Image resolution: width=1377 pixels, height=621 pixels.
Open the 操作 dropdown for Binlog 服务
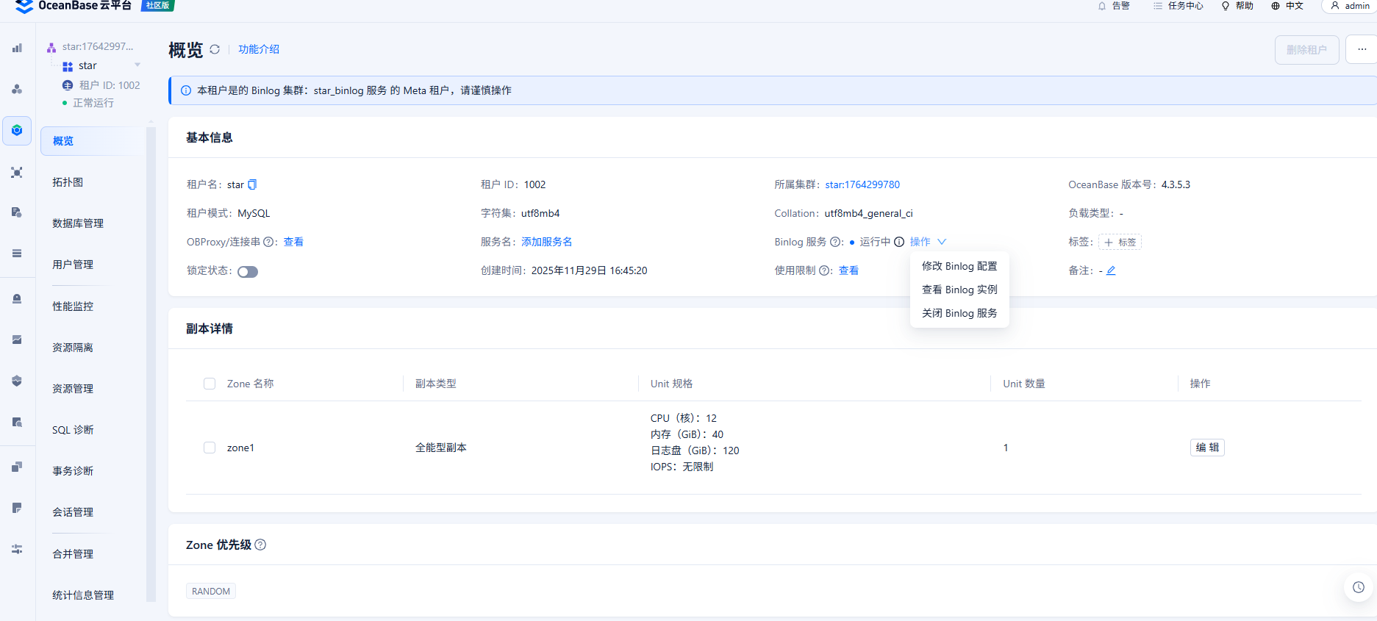928,242
